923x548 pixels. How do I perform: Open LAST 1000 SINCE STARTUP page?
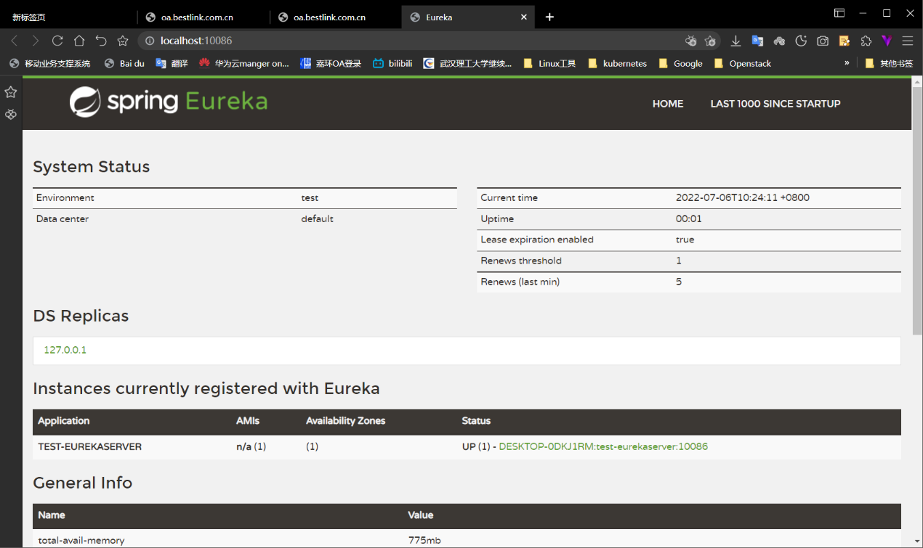(x=775, y=104)
